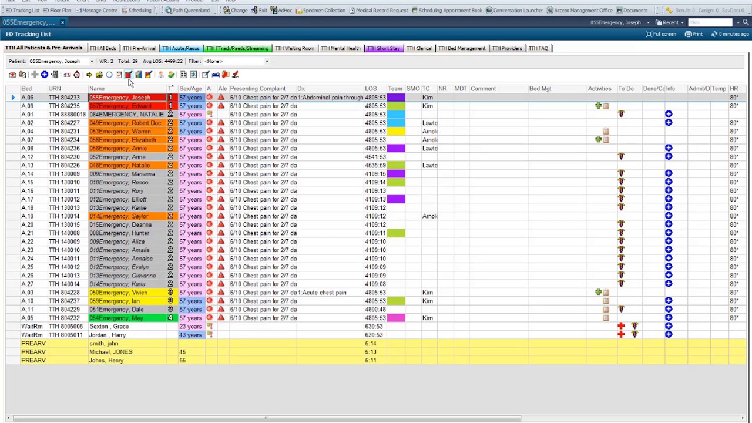Viewport: 752px width, 423px height.
Task: Close the 055Emergency patient tab
Action: tap(62, 22)
